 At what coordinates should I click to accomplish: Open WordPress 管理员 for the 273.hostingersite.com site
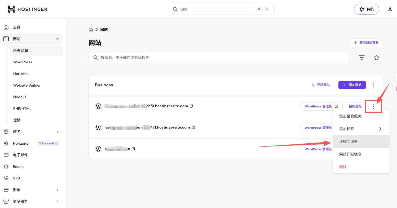(x=321, y=106)
